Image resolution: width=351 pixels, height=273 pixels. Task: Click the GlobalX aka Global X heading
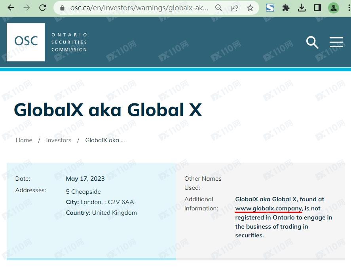tap(108, 110)
